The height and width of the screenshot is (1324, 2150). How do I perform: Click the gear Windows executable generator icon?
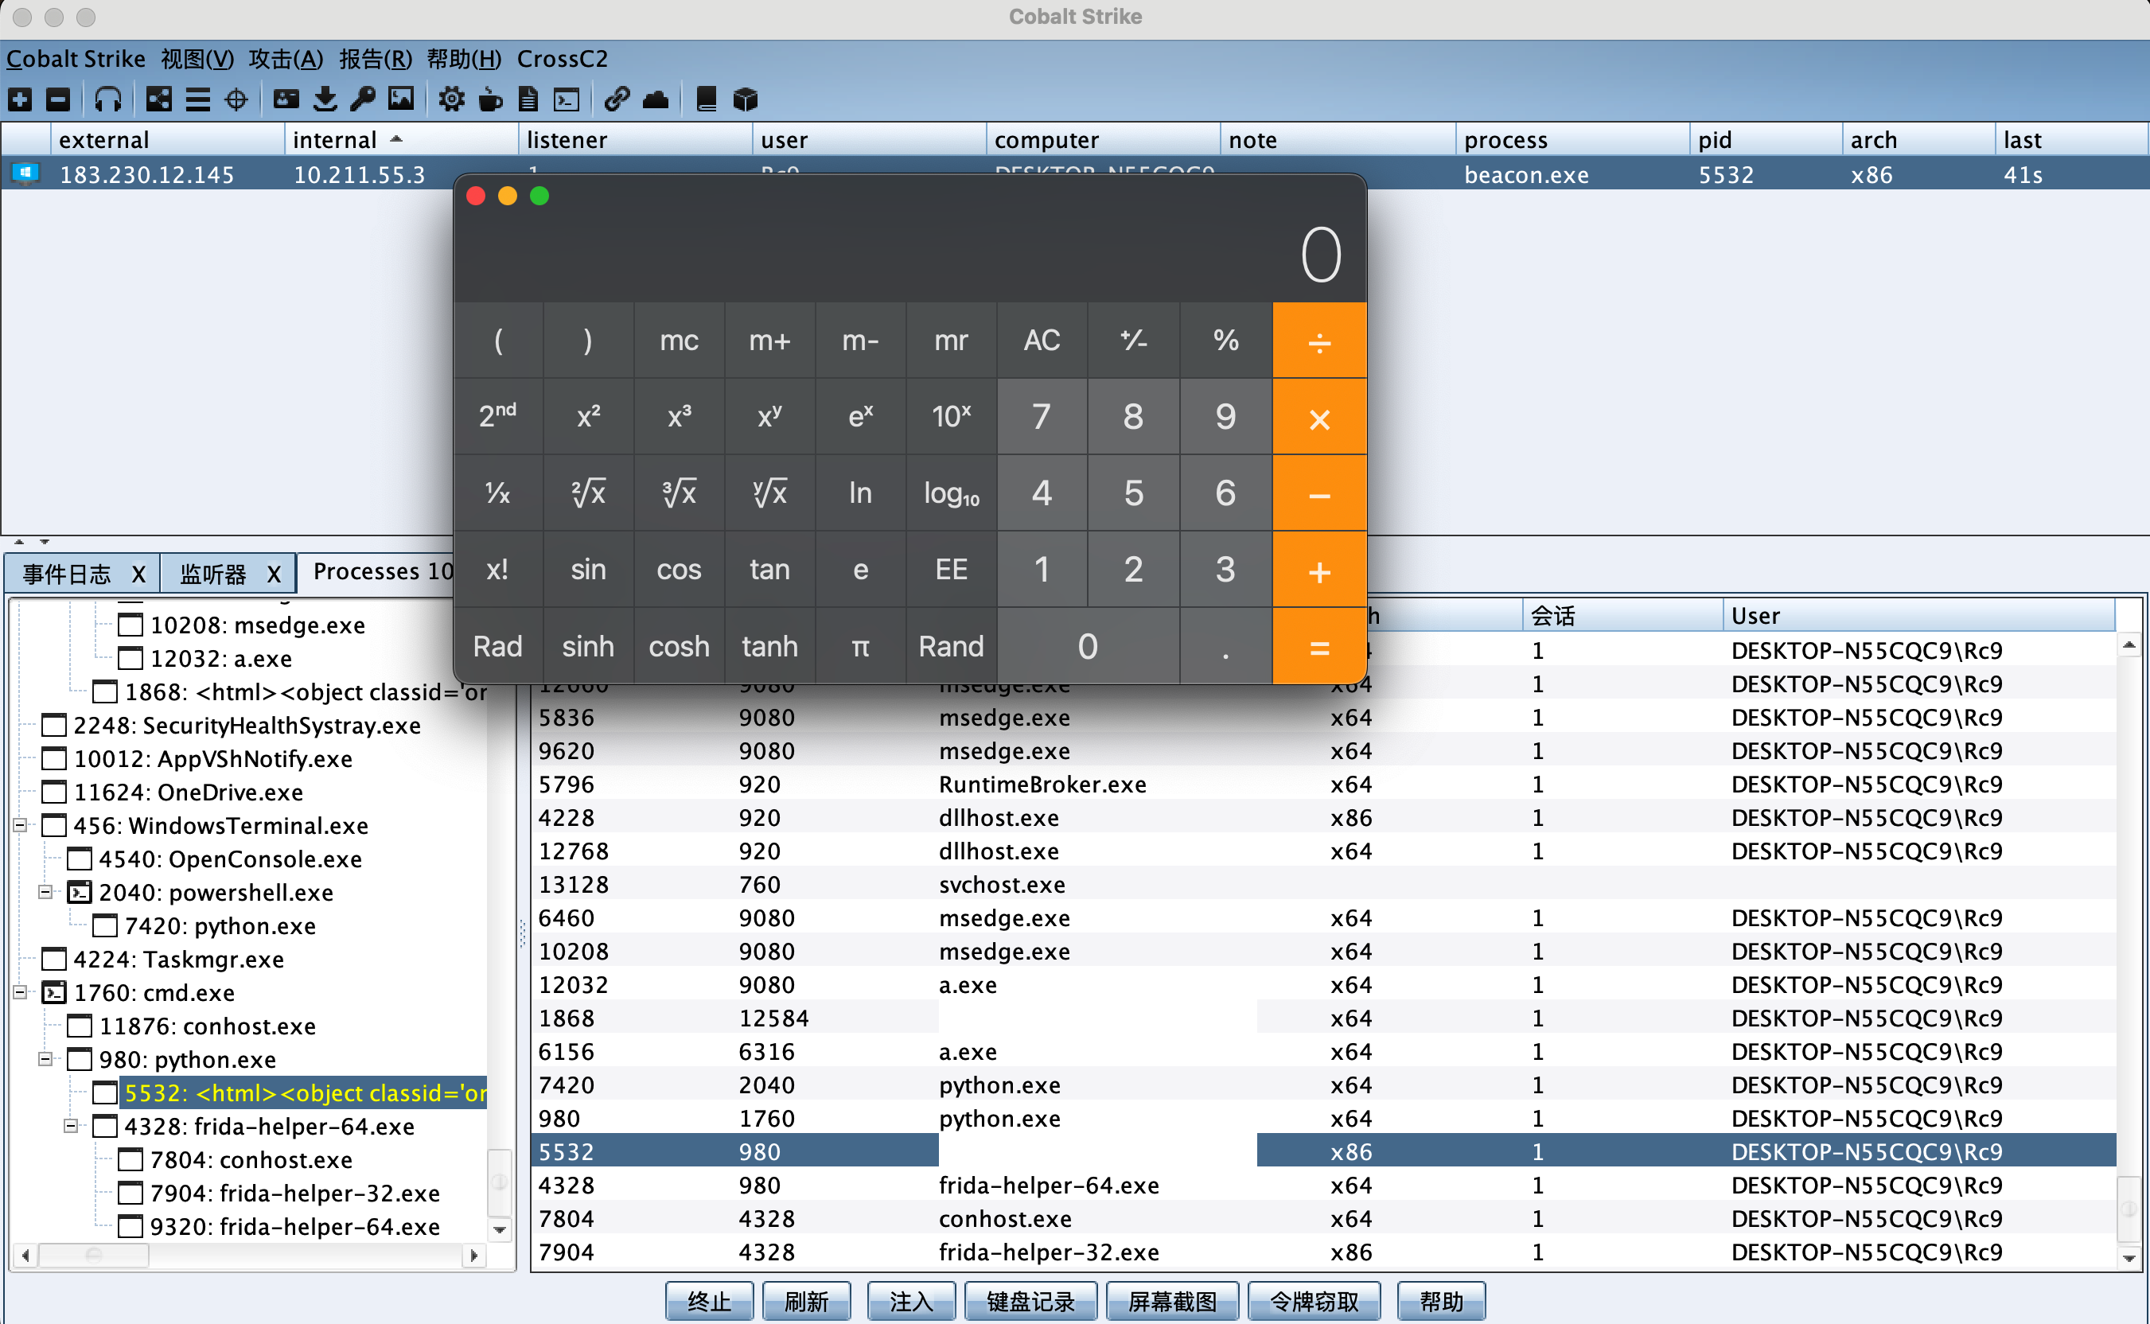point(452,99)
